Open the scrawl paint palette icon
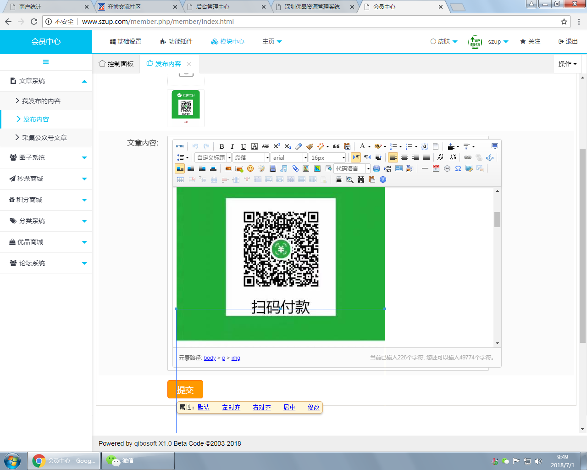 tap(261, 168)
